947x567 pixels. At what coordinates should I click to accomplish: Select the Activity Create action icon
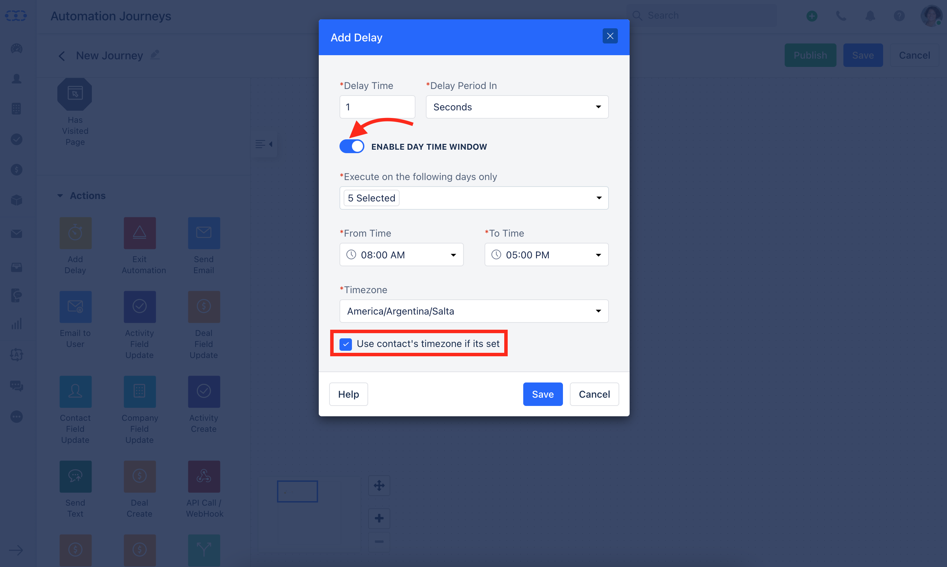click(x=204, y=392)
